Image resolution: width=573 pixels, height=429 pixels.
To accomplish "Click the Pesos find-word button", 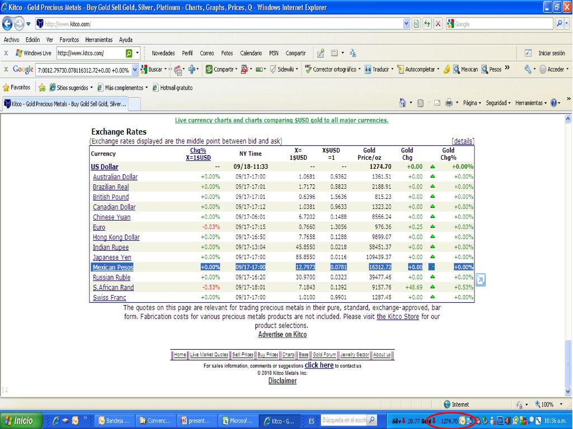I will click(x=491, y=69).
